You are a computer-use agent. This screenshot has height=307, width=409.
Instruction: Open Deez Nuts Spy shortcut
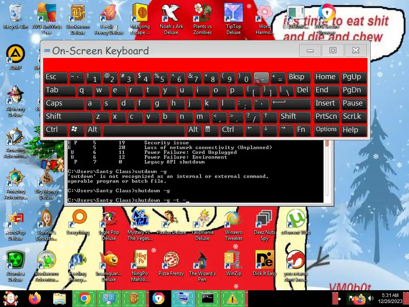(x=264, y=225)
